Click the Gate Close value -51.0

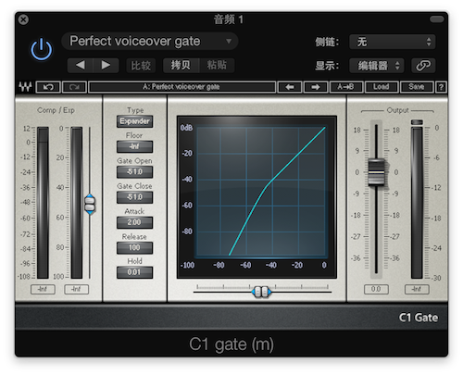click(134, 197)
